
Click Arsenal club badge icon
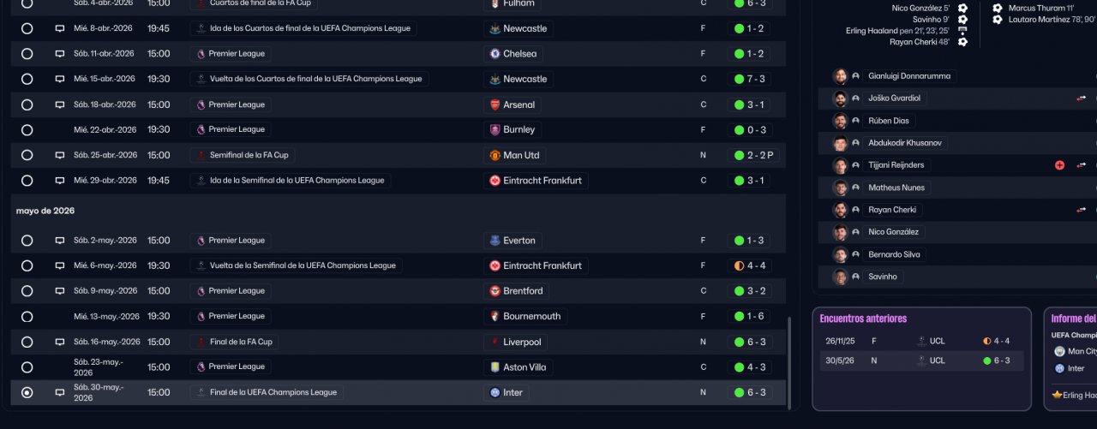coord(495,104)
